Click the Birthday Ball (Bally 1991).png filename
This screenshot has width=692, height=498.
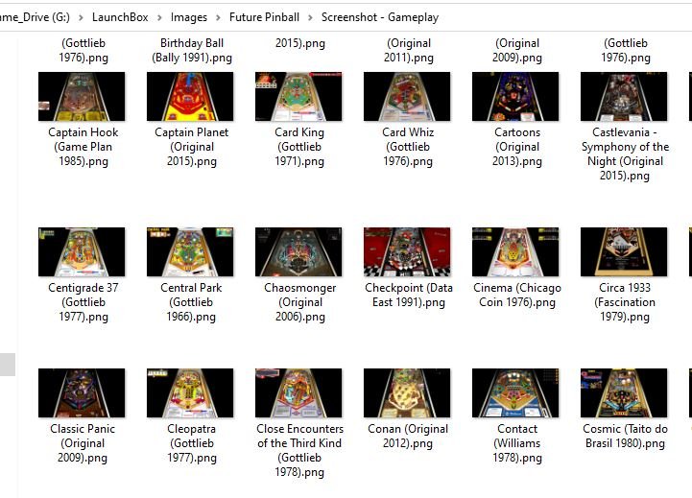[192, 50]
